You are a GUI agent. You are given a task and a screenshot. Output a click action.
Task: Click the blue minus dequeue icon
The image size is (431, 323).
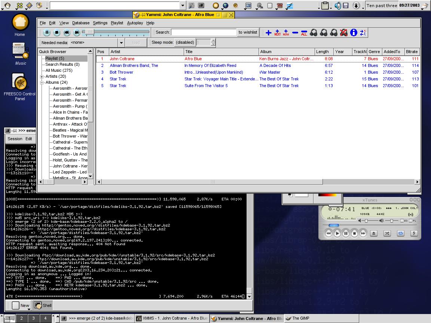(295, 33)
